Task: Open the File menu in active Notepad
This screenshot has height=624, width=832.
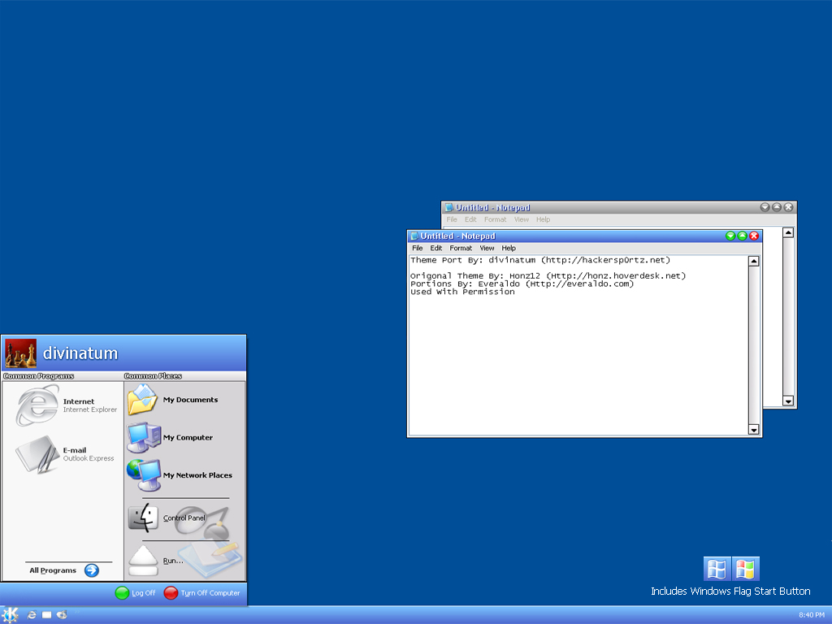Action: (x=417, y=248)
